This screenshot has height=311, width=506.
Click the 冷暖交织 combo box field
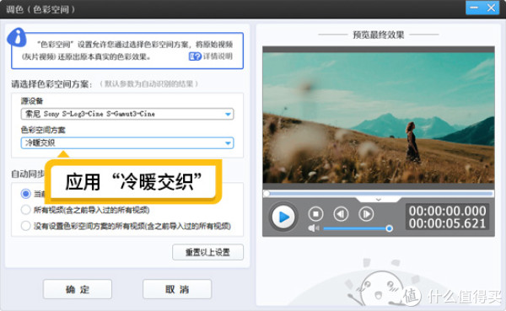click(x=127, y=143)
